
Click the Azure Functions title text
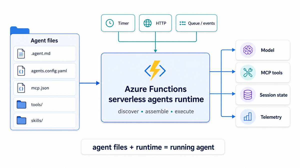click(x=155, y=89)
